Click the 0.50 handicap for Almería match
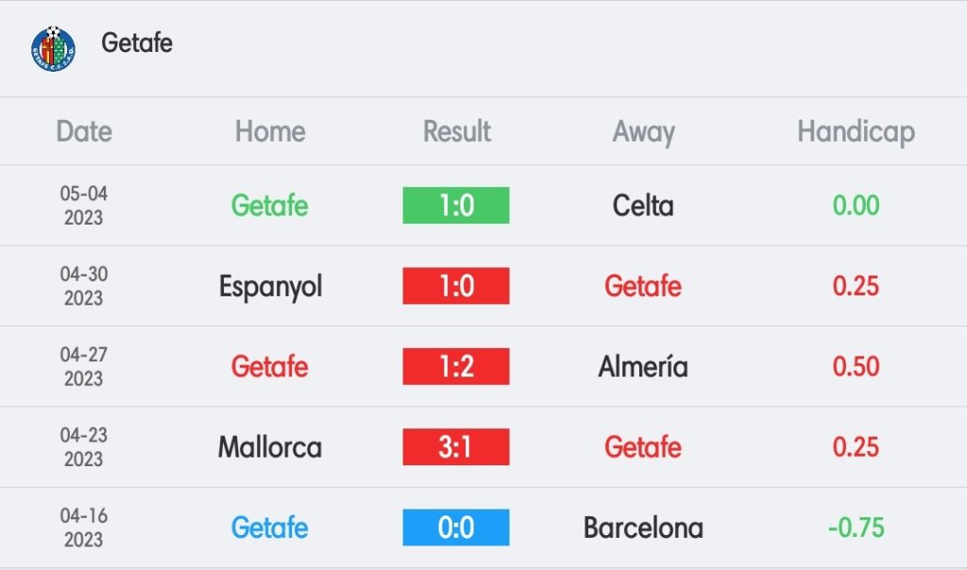 tap(856, 367)
